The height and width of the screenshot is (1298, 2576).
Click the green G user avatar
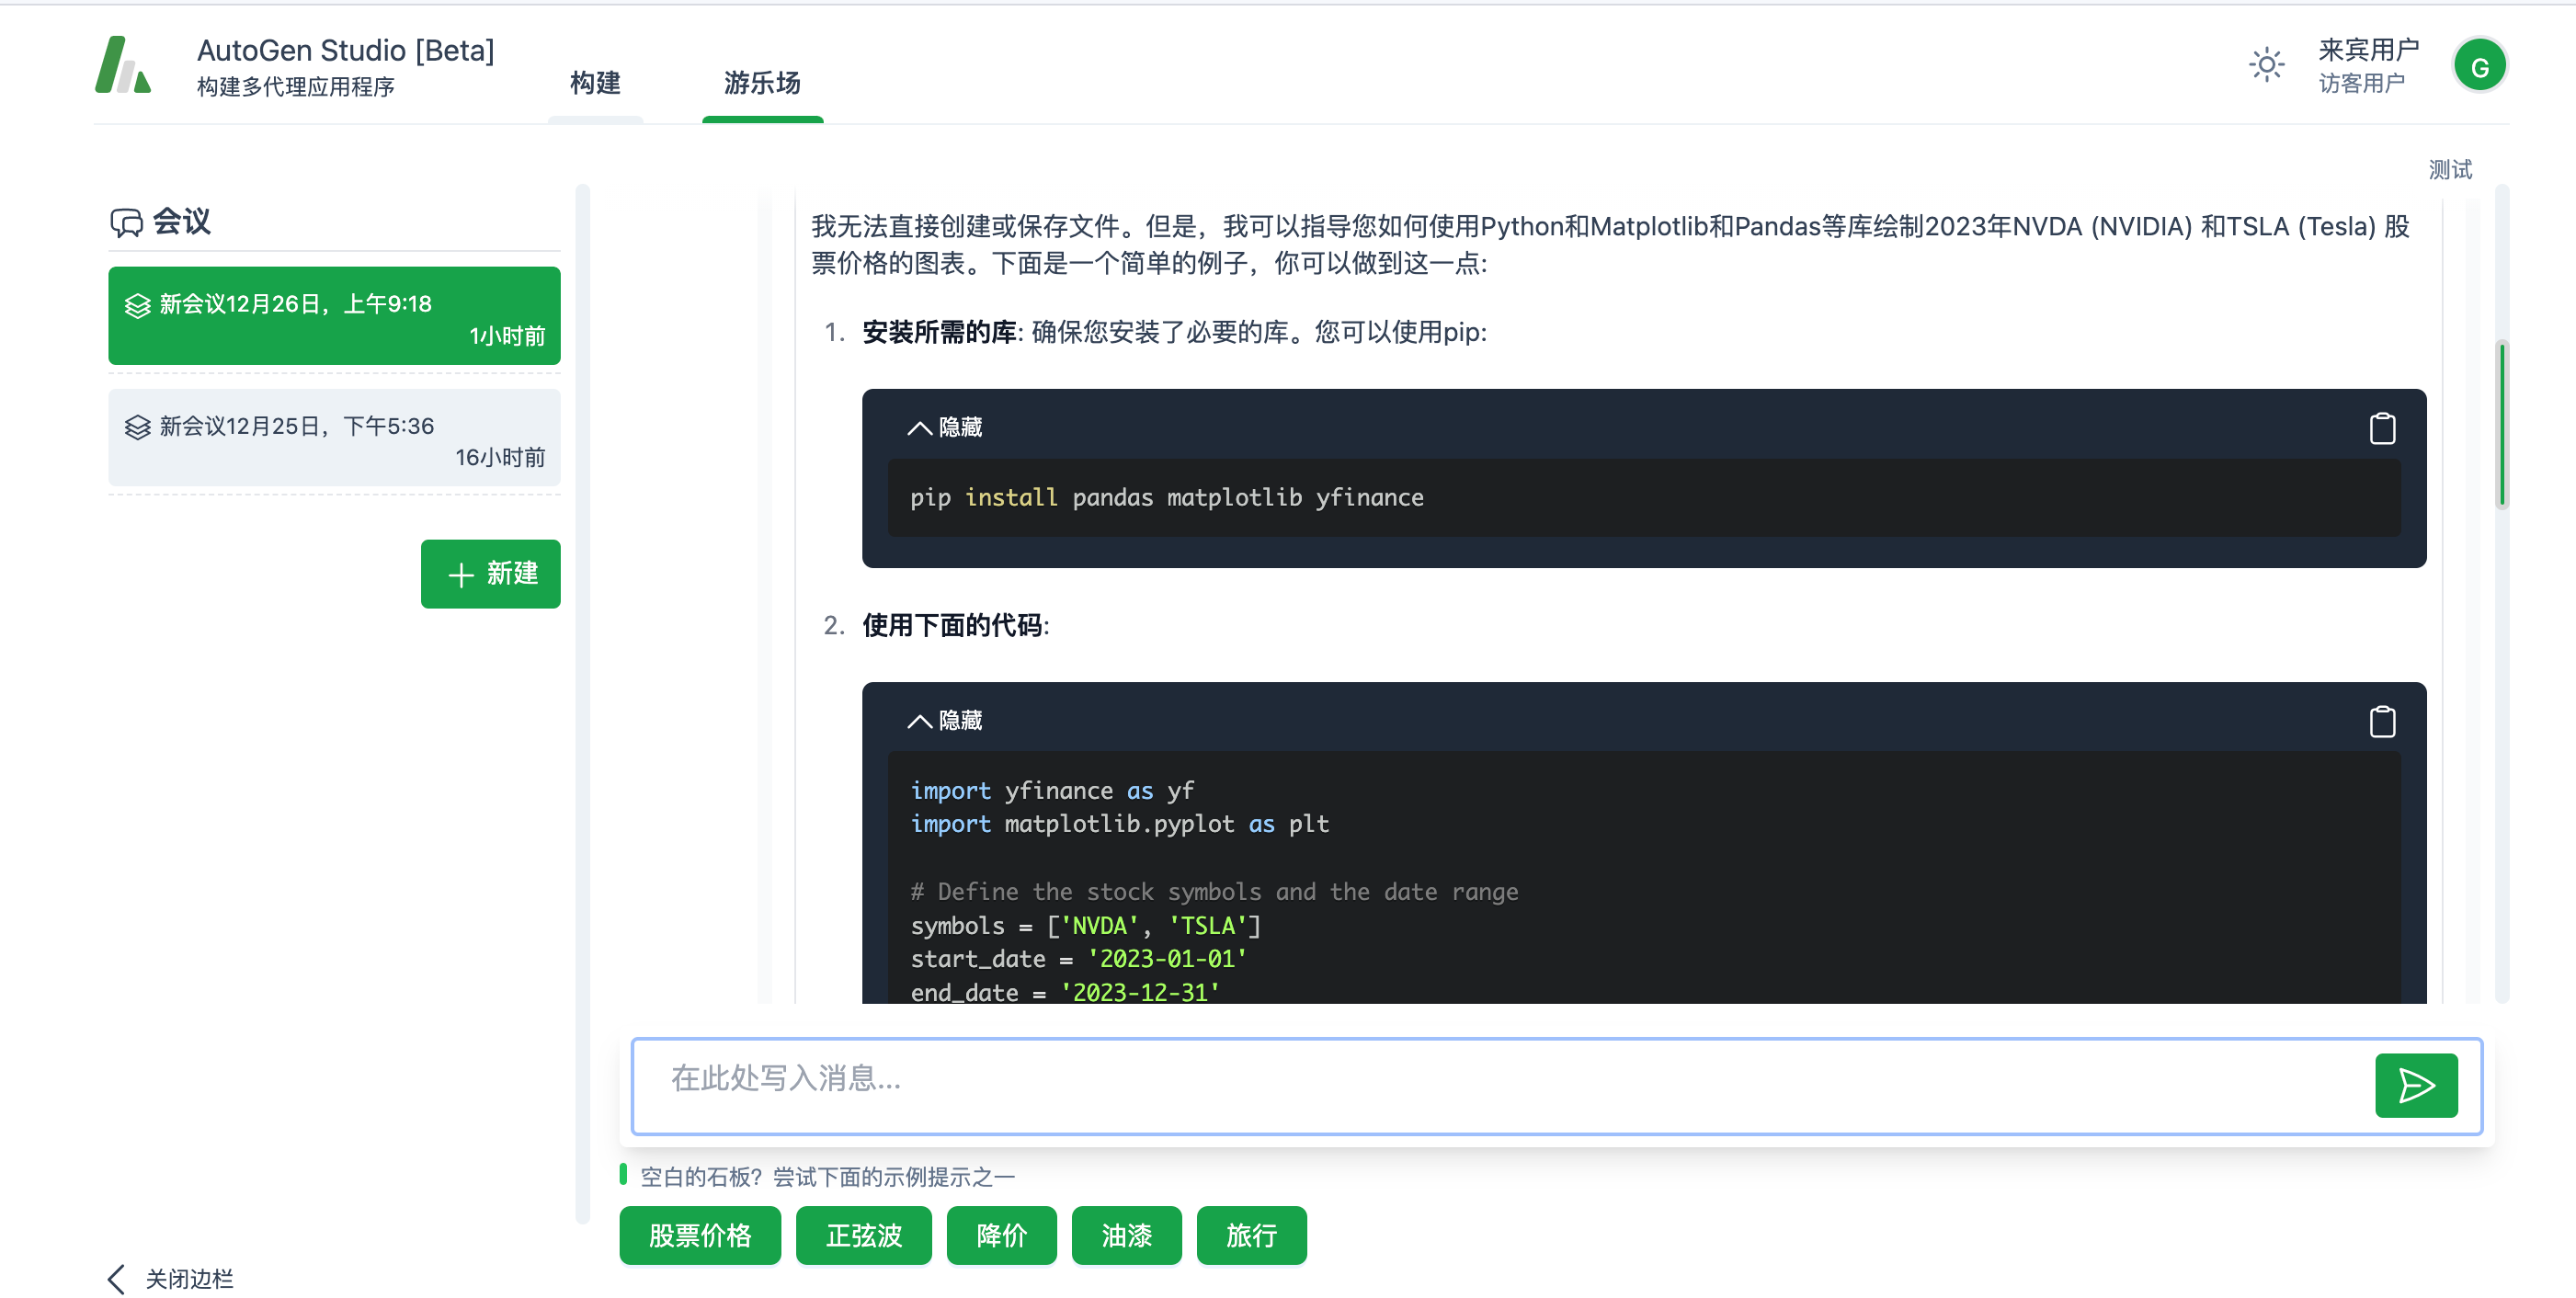(2479, 66)
